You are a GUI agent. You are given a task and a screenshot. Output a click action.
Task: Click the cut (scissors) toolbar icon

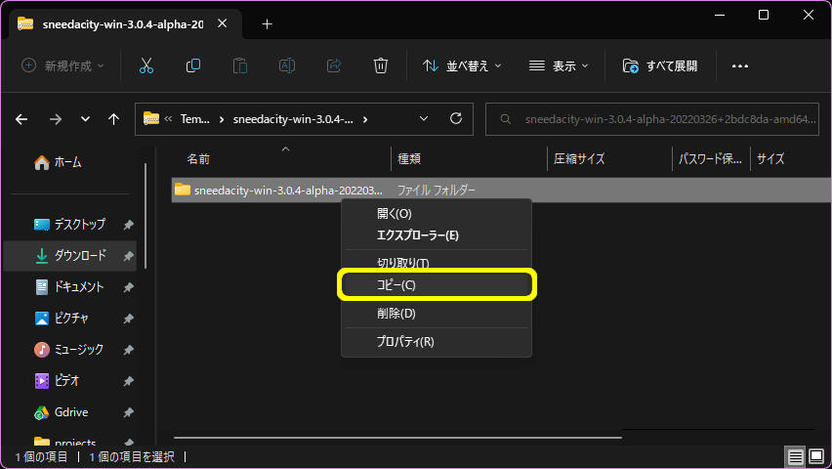pyautogui.click(x=146, y=65)
